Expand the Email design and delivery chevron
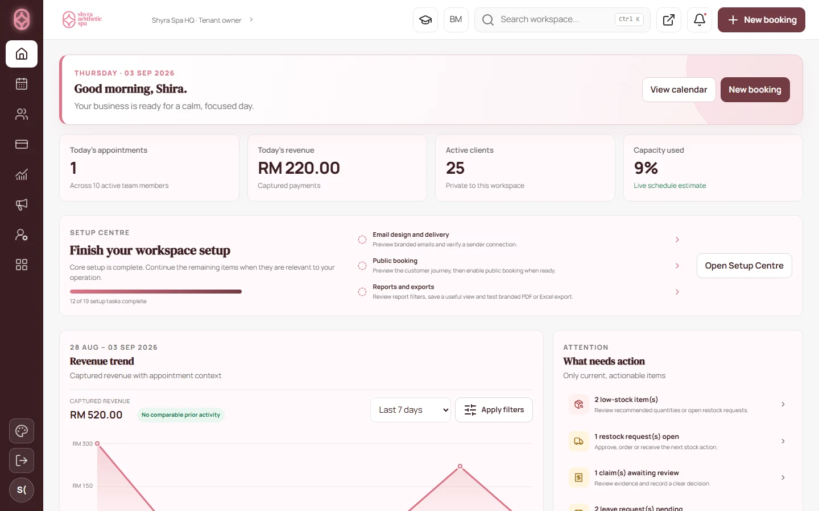819x511 pixels. tap(677, 240)
